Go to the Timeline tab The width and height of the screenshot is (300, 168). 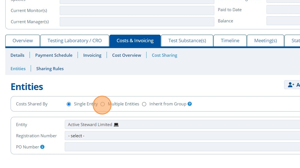pyautogui.click(x=230, y=41)
